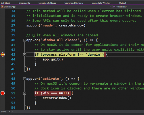Click the comment on line 50 about dock icon

89,88
